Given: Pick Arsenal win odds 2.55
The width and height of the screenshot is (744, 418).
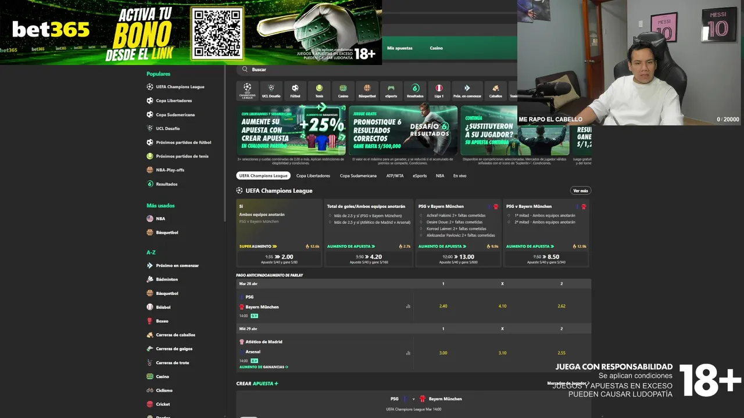Looking at the screenshot, I should coord(561,353).
